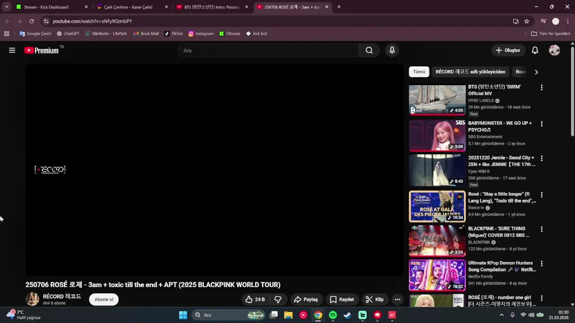Show hidden system tray icons
575x323 pixels.
click(x=502, y=315)
